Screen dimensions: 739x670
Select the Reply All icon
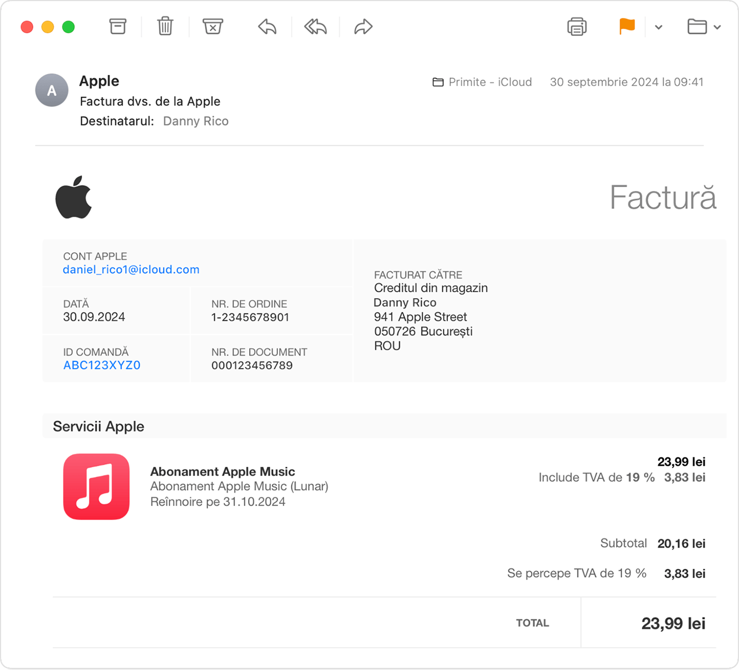[x=314, y=26]
